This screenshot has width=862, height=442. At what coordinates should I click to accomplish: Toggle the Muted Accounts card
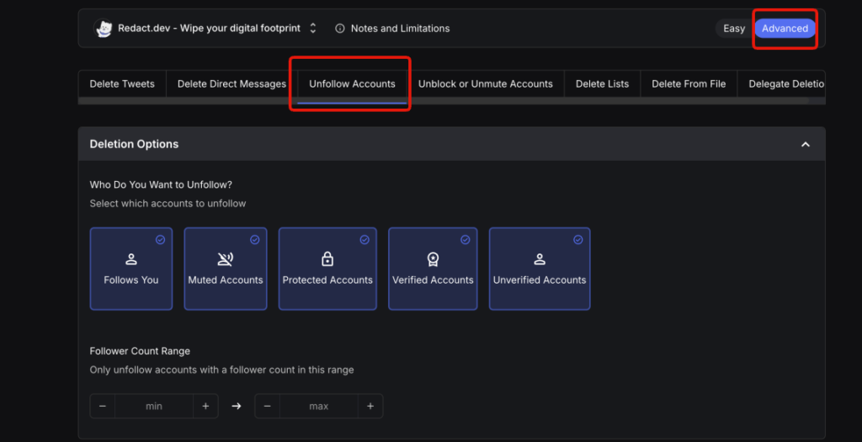[226, 269]
